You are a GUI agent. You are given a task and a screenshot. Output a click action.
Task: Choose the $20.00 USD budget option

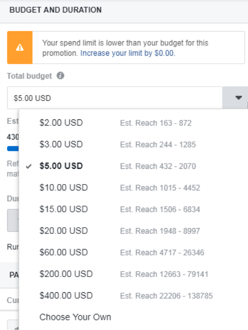pos(133,231)
